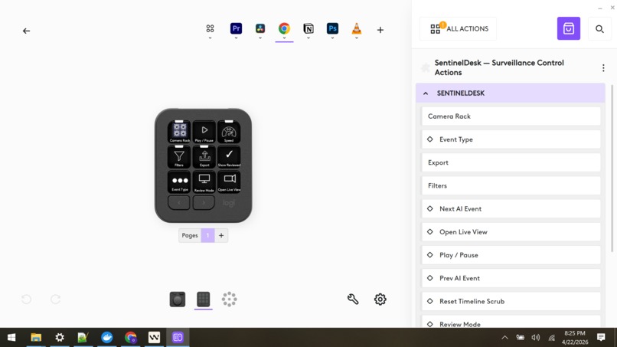617x347 pixels.
Task: Select the Photoshop profile icon
Action: pyautogui.click(x=332, y=28)
